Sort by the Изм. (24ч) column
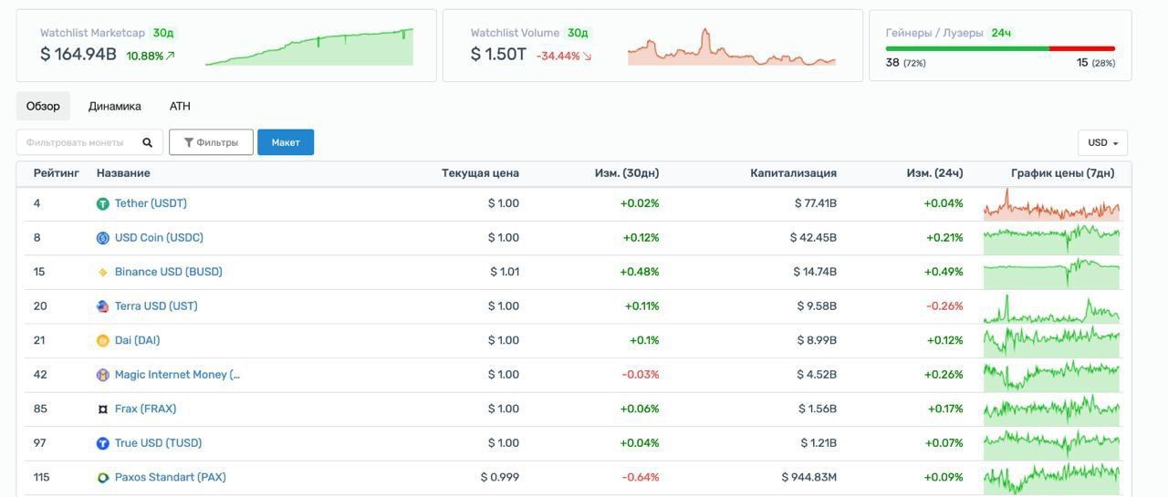Screen dimensions: 1168x497 point(934,173)
